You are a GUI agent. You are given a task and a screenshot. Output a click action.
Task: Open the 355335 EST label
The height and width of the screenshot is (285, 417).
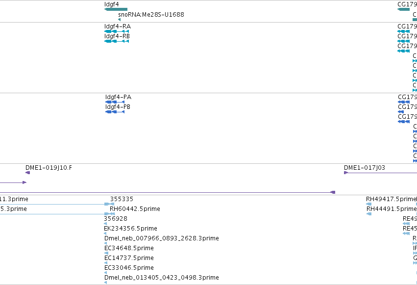[x=122, y=199]
